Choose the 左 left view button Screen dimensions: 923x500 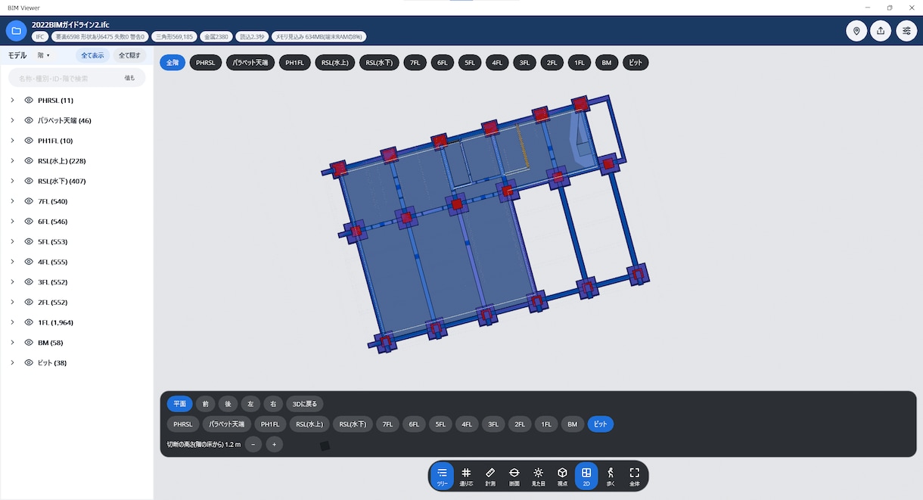pos(250,404)
